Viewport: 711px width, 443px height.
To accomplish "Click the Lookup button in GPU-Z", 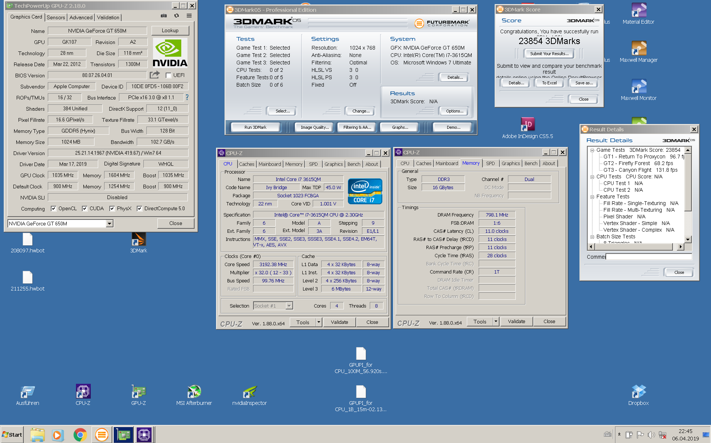I will (170, 31).
